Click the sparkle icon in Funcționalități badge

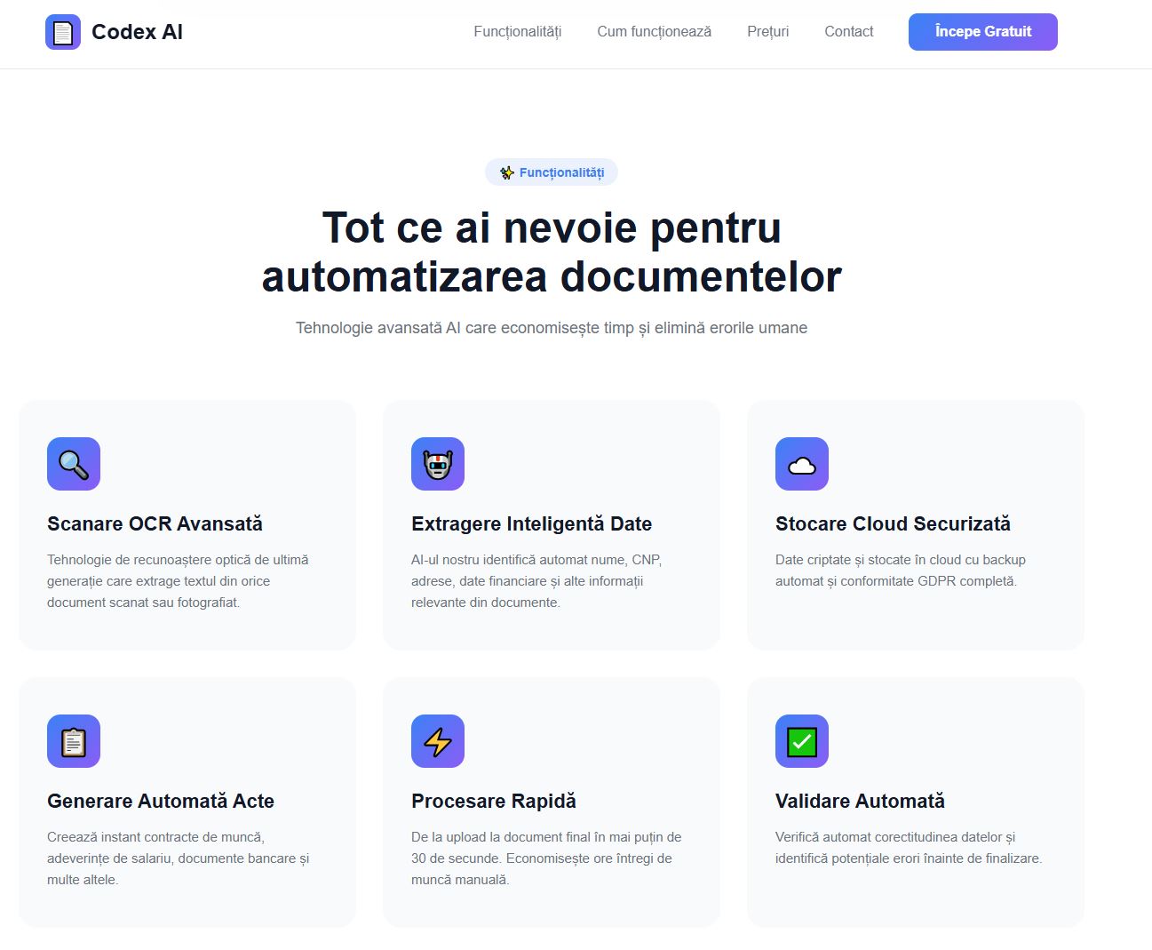click(x=507, y=172)
